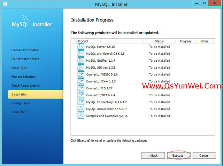
Task: Minimize the MySQL Installer window
Action: pyautogui.click(x=197, y=3)
